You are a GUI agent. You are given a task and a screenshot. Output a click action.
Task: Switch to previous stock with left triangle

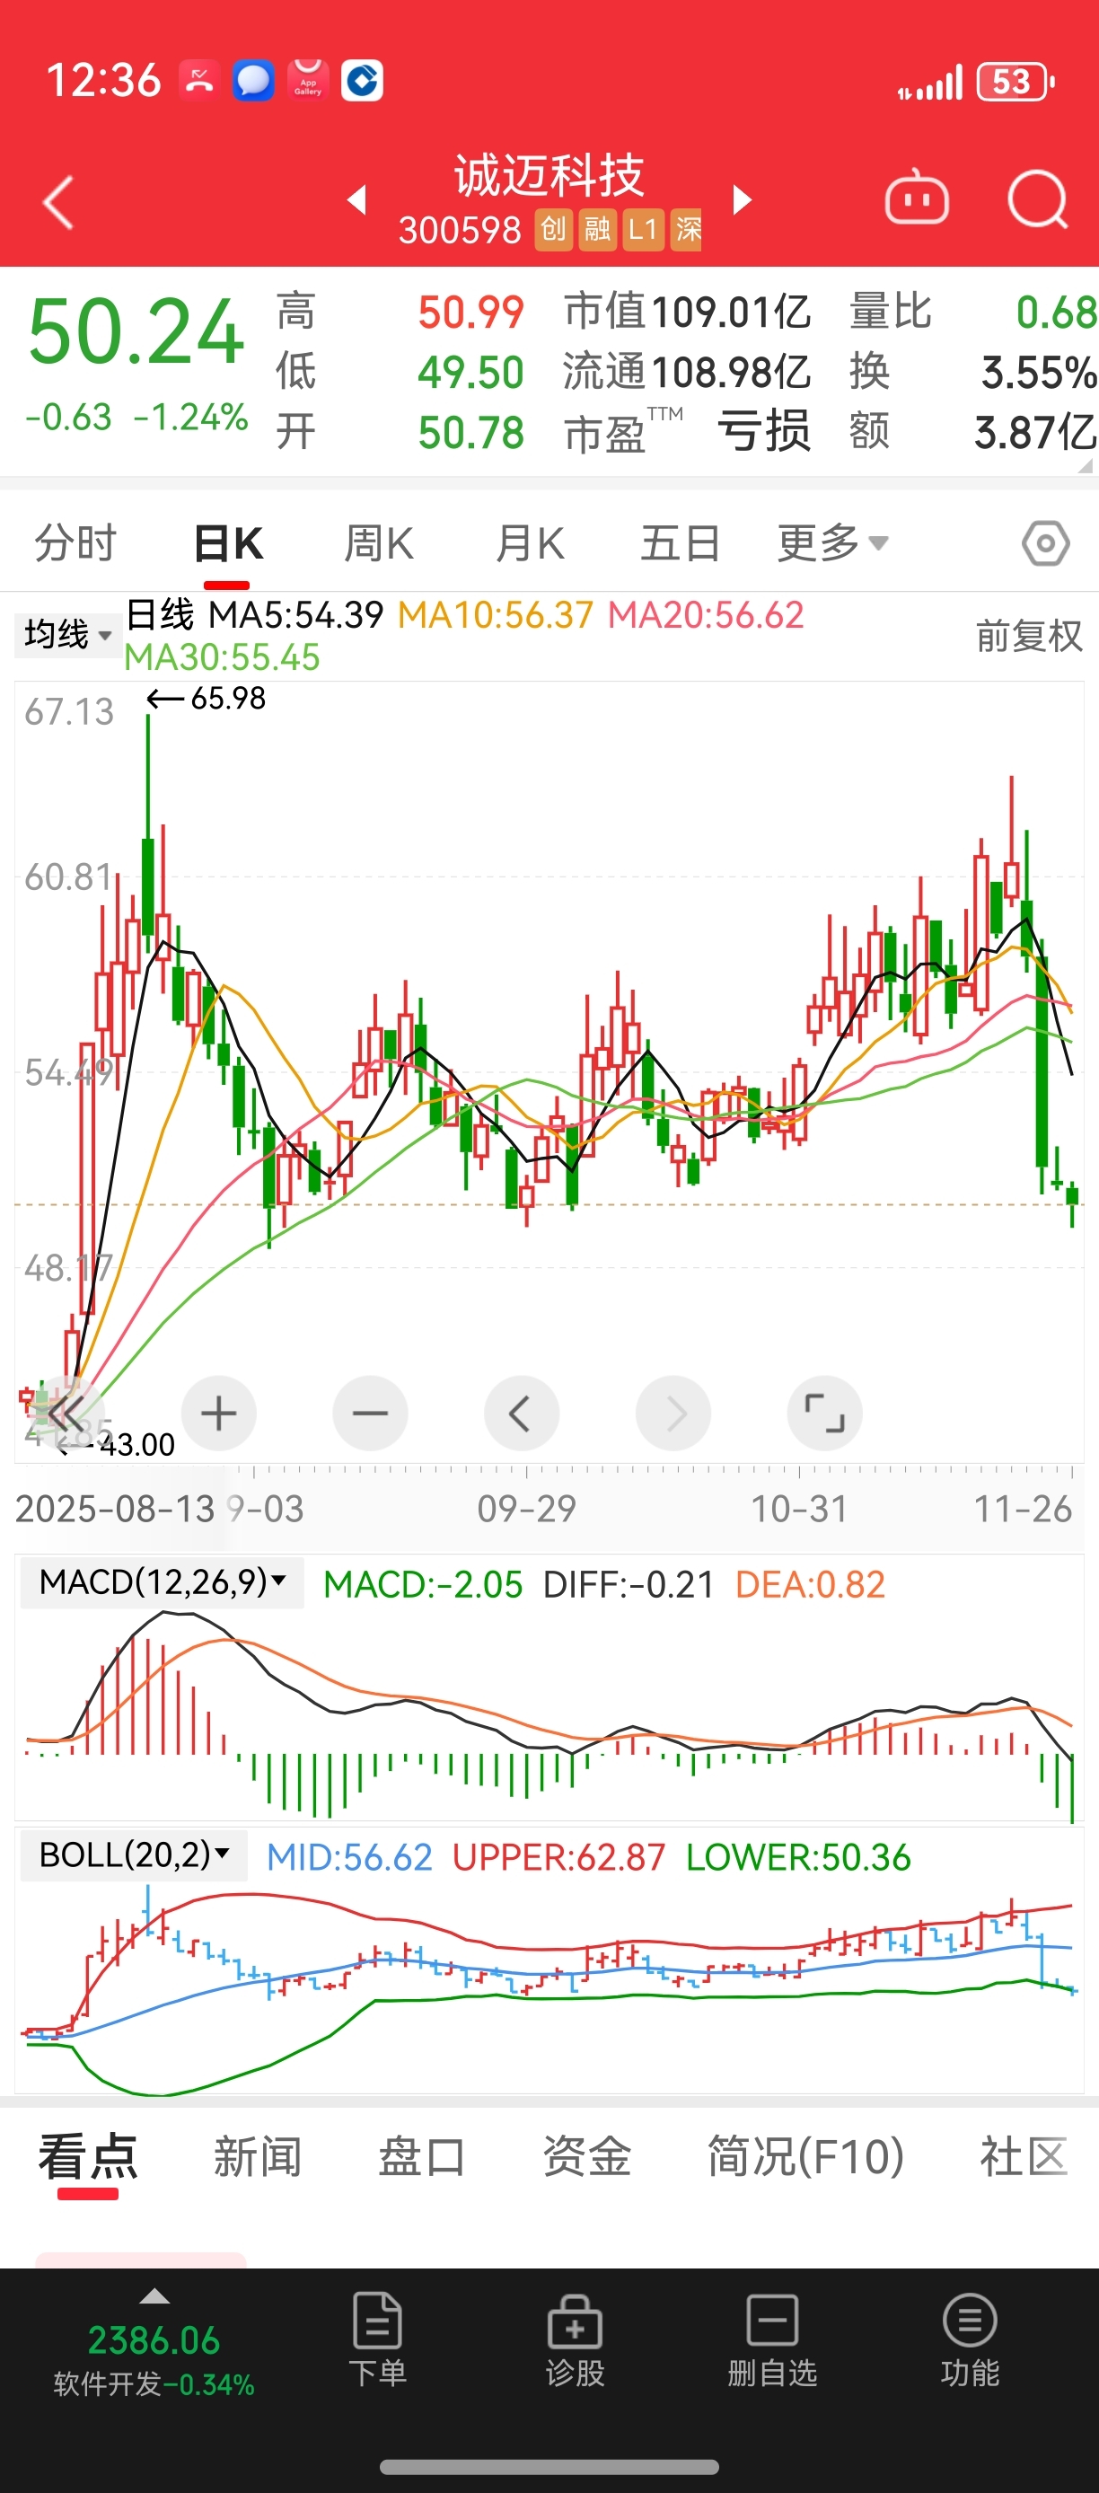(358, 199)
